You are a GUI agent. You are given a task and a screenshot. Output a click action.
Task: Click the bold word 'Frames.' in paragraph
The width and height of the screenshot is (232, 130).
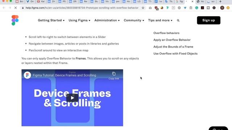pos(81,58)
